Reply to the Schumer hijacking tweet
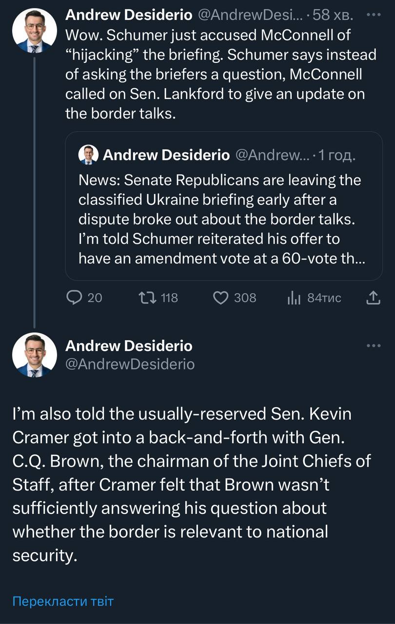This screenshot has height=624, width=395. click(74, 297)
